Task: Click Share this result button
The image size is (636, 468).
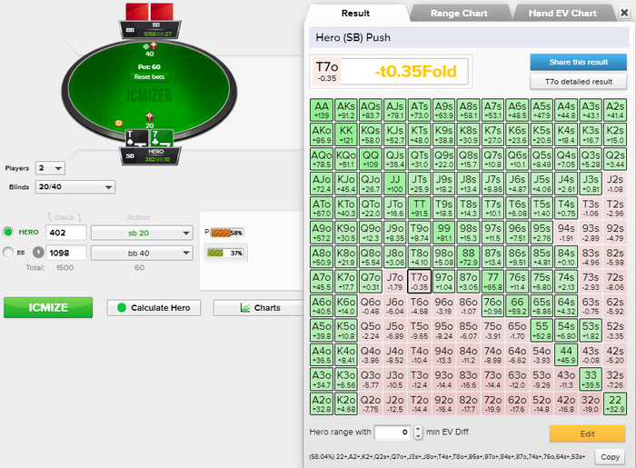Action: [x=579, y=62]
